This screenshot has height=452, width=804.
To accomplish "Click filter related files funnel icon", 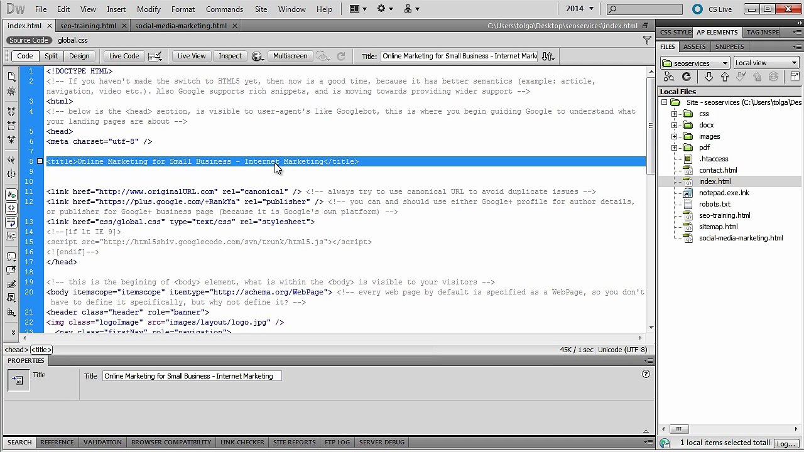I will (647, 40).
